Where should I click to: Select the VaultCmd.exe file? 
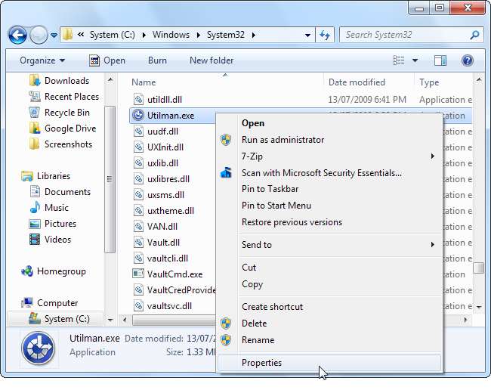(x=174, y=274)
